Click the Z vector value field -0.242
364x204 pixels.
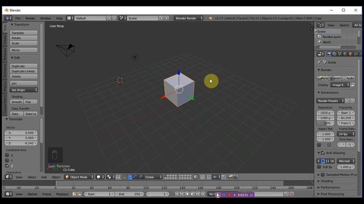[x=21, y=143]
